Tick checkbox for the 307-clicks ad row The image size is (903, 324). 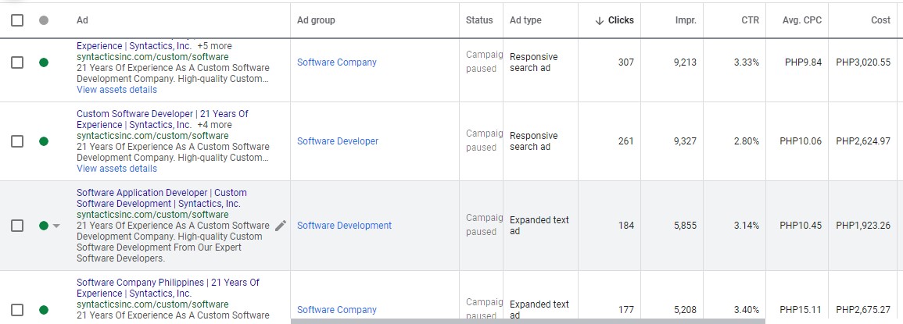(17, 62)
